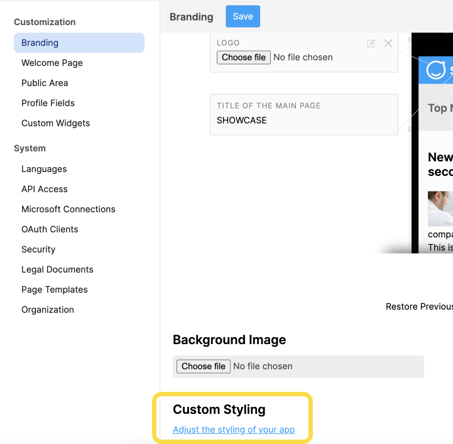
Task: Open Legal Documents section
Action: click(x=57, y=269)
